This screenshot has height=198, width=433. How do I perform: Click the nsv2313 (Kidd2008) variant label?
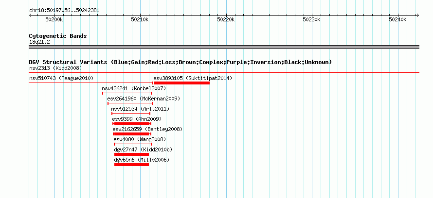(x=55, y=68)
